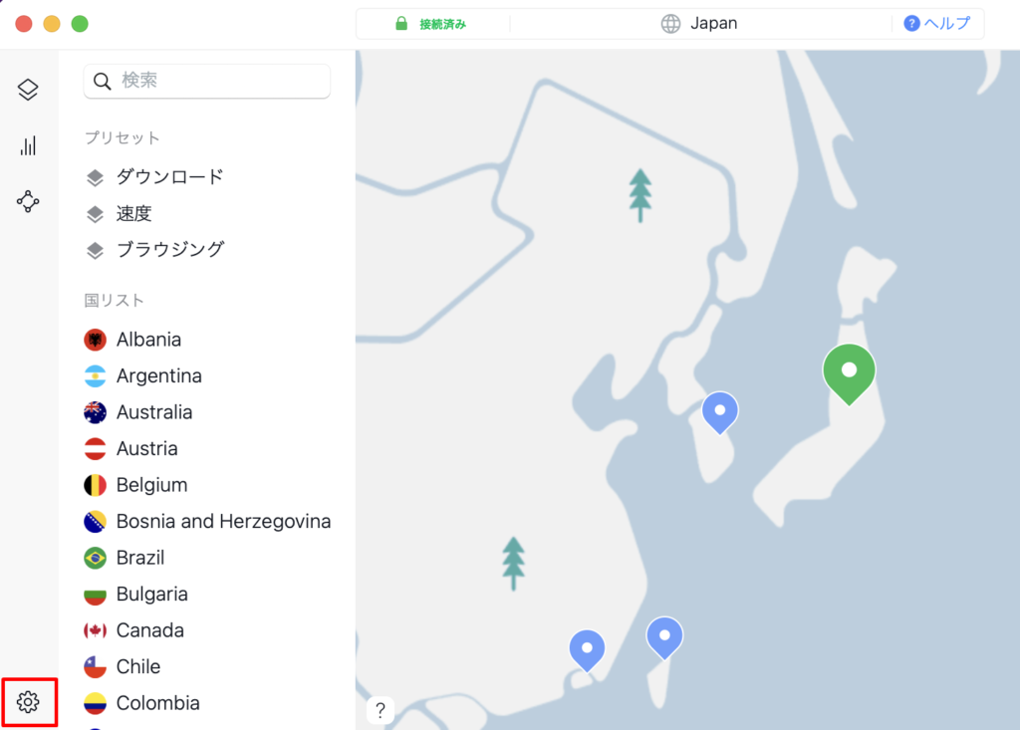Click the question mark map help button
The height and width of the screenshot is (730, 1020).
point(381,710)
